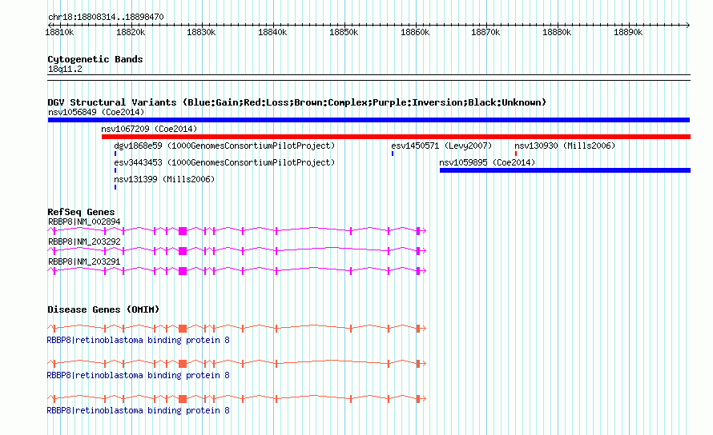Click the 18q11.2 band label
Screen dimensions: 713x435
[65, 69]
